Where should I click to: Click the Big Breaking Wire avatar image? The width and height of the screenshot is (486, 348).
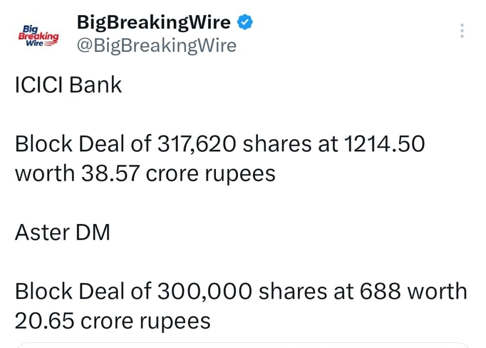pos(38,36)
